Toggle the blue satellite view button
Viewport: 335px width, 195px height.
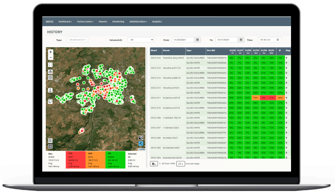(x=141, y=144)
